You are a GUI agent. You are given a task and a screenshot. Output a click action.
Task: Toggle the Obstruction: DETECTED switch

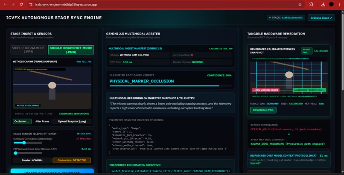tap(72, 160)
